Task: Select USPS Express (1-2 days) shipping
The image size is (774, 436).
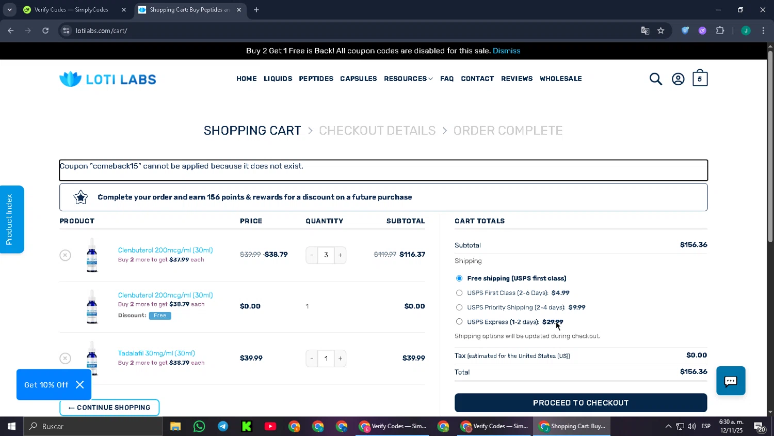Action: pos(459,322)
